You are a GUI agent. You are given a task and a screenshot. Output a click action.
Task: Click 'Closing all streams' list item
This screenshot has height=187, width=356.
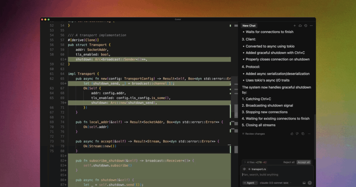point(259,125)
